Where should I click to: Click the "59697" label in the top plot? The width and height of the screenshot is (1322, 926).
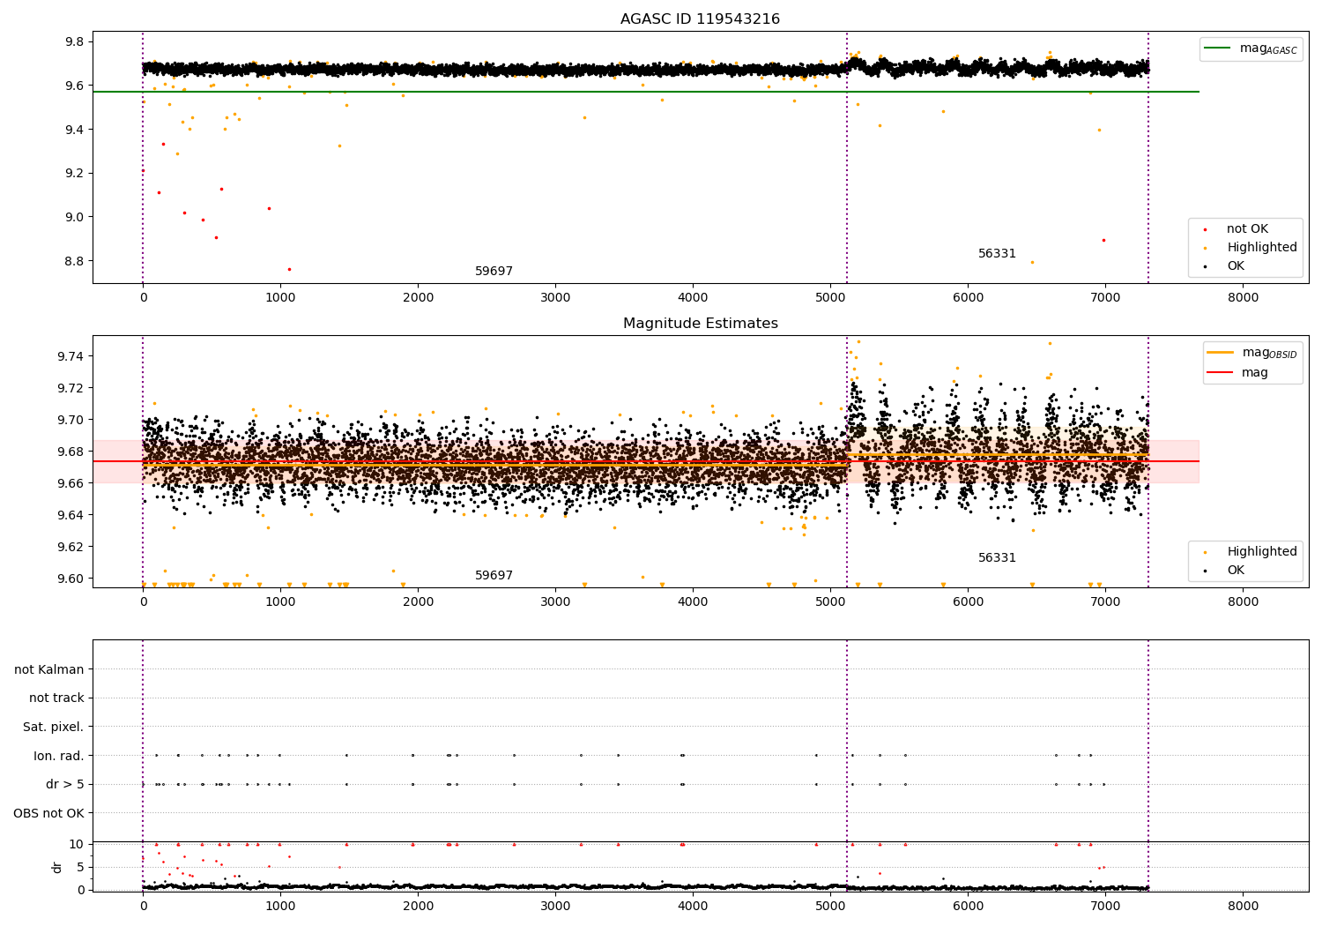pyautogui.click(x=494, y=272)
